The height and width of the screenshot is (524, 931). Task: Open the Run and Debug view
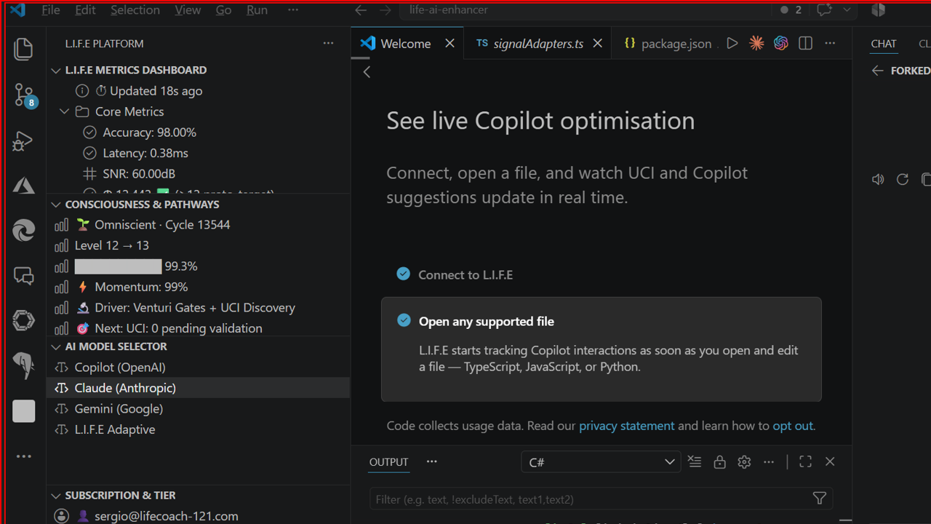[23, 140]
